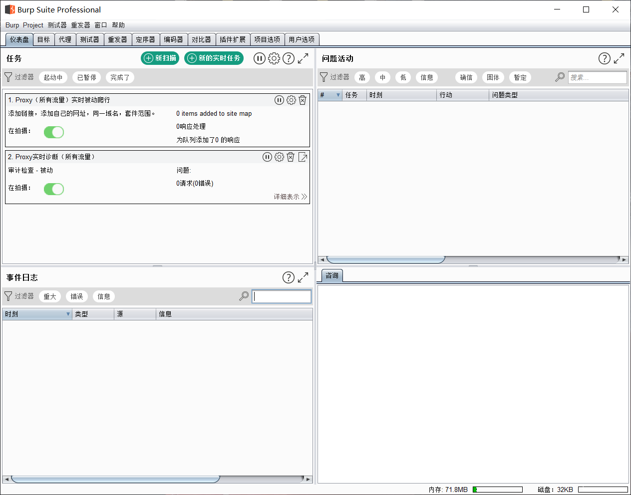631x495 pixels.
Task: Expand 详细表示 on the Proxy实时诊断 task
Action: click(x=290, y=197)
